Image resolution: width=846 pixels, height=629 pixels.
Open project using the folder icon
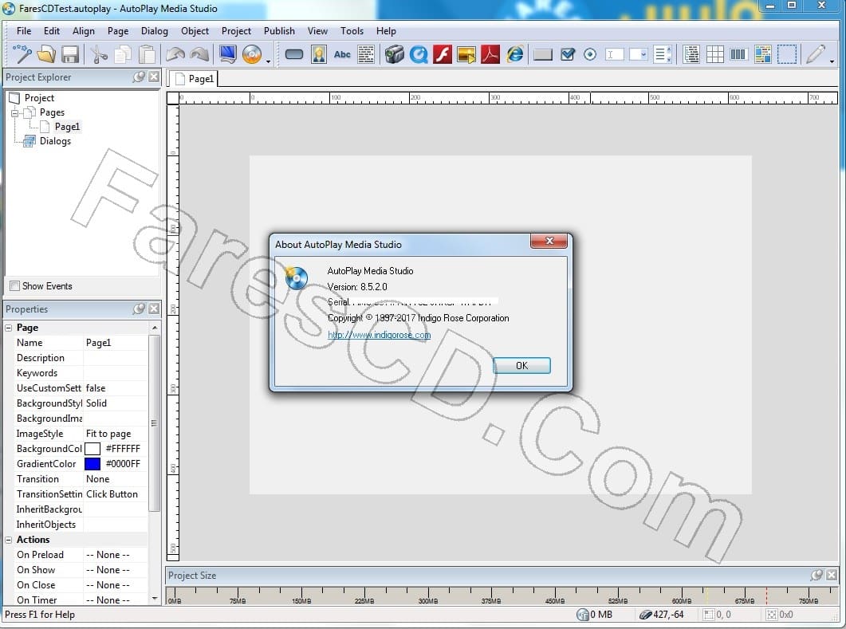tap(46, 54)
